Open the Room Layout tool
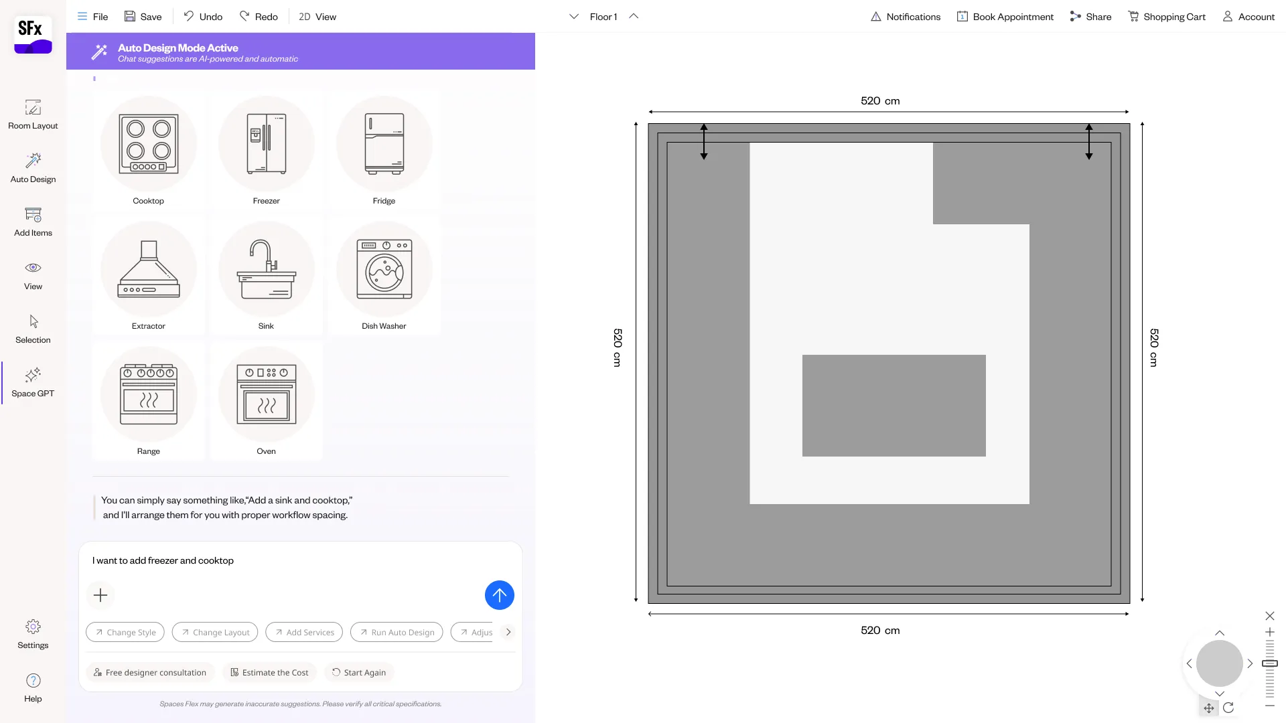The width and height of the screenshot is (1286, 723). (x=33, y=114)
